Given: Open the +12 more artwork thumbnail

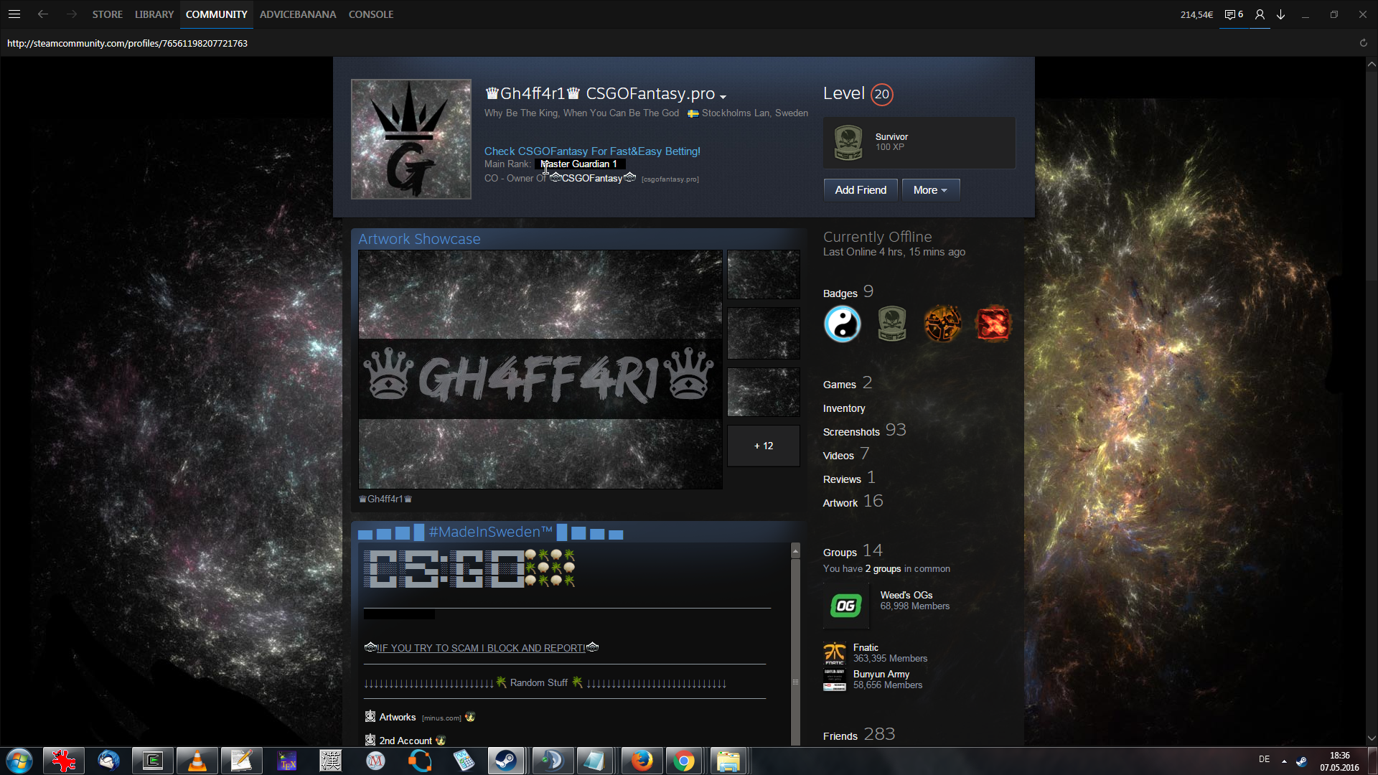Looking at the screenshot, I should pyautogui.click(x=763, y=446).
